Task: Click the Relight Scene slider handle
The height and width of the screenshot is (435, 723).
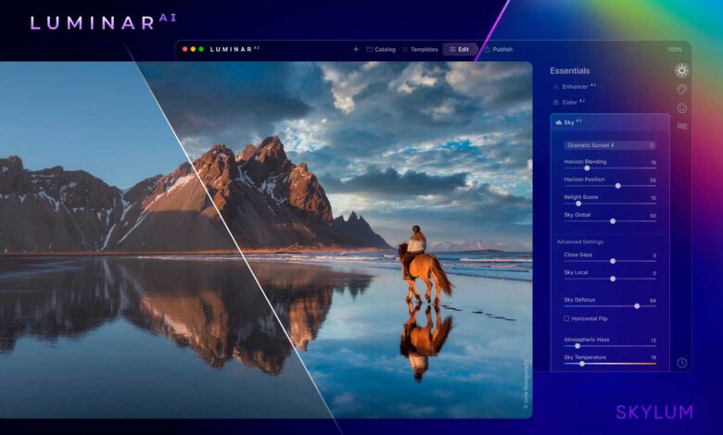Action: click(x=578, y=204)
